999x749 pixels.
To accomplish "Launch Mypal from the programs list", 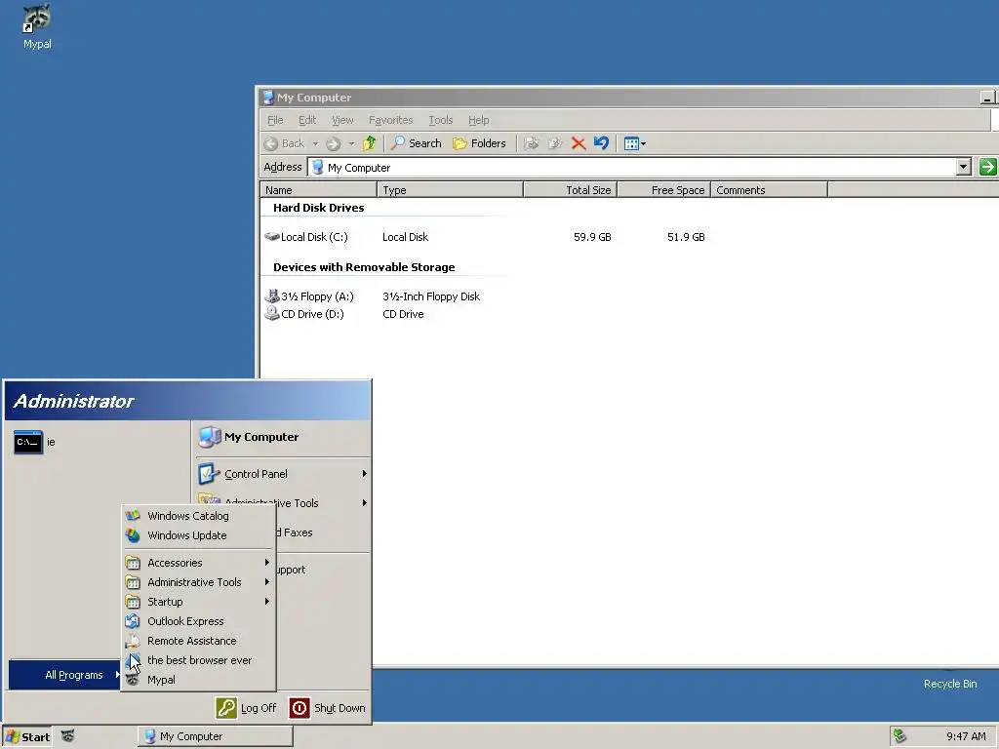I will [197, 680].
